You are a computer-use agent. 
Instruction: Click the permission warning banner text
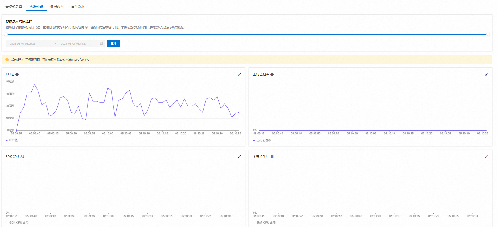[50, 59]
